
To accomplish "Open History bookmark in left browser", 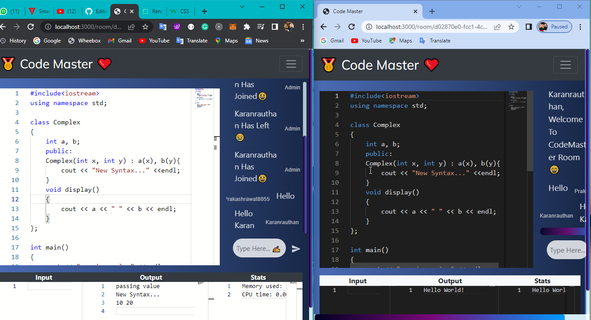I will click(14, 41).
